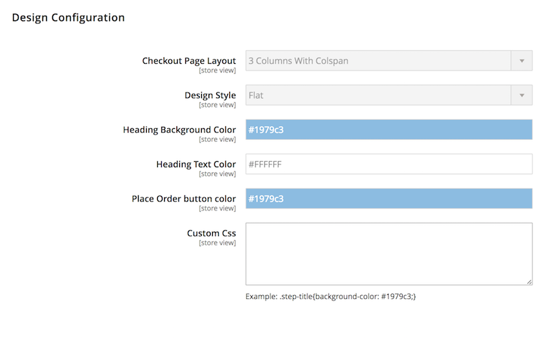The height and width of the screenshot is (338, 549).
Task: Open the Checkout Page Layout dropdown arrow
Action: tap(522, 61)
